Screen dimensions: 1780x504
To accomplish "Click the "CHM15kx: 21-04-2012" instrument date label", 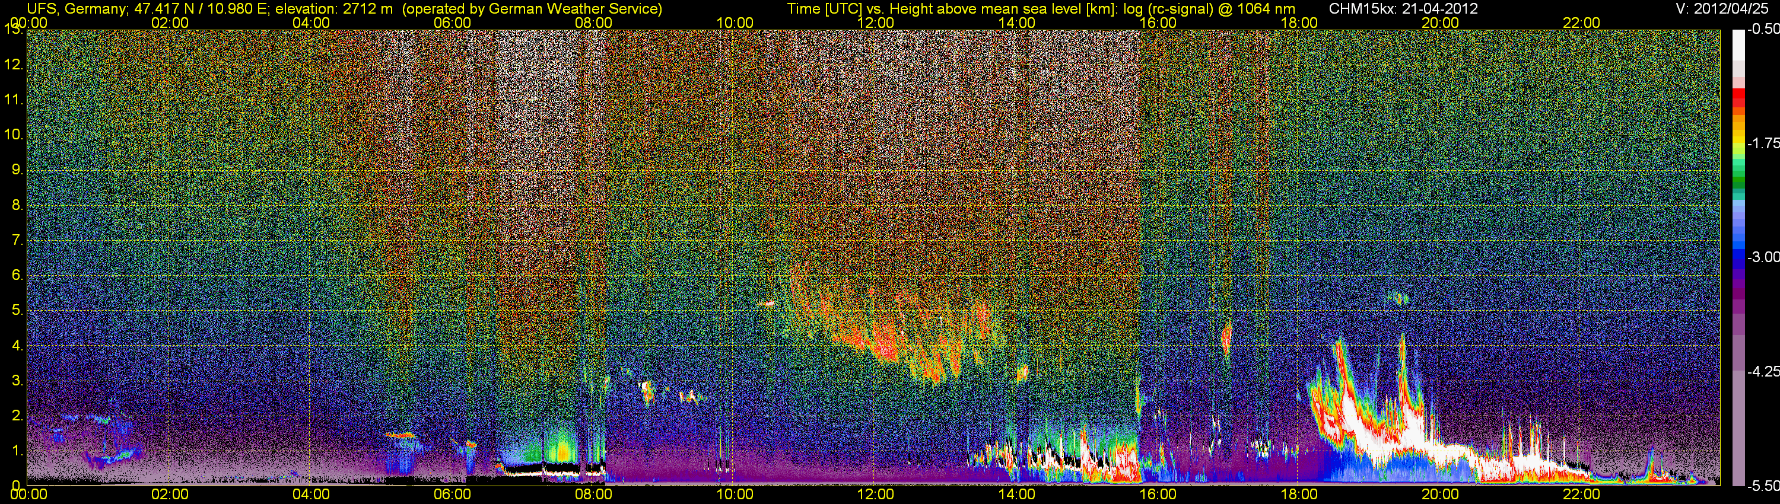I will tap(1403, 9).
